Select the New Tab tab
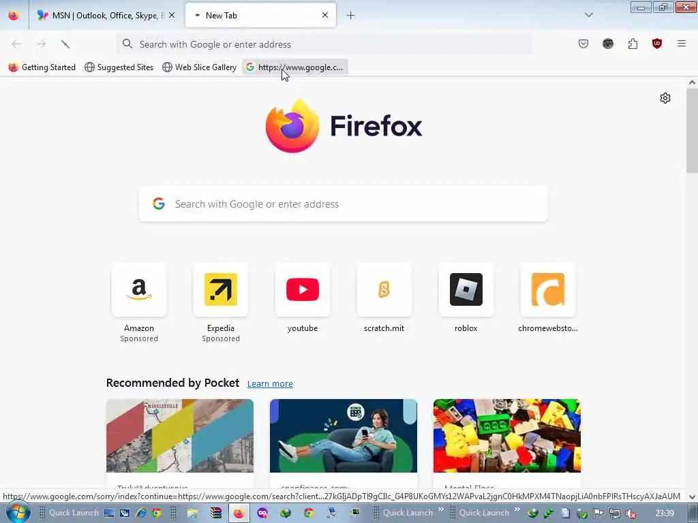The height and width of the screenshot is (523, 698). click(260, 15)
